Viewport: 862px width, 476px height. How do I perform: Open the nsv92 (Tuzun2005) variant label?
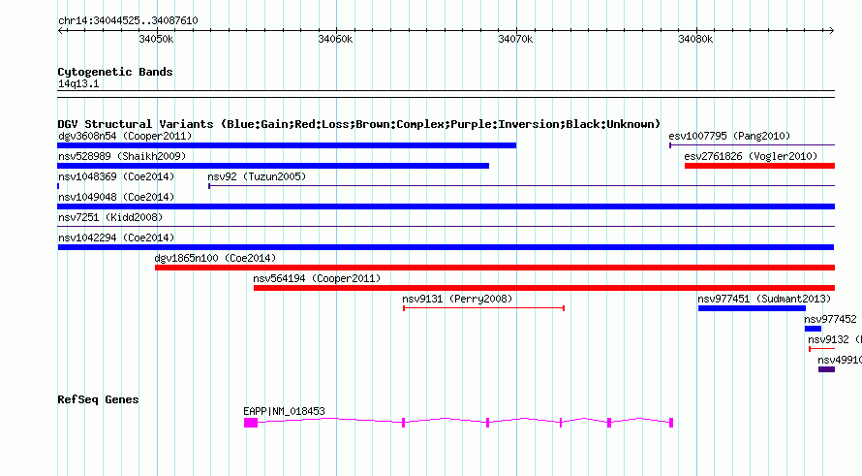(x=257, y=176)
